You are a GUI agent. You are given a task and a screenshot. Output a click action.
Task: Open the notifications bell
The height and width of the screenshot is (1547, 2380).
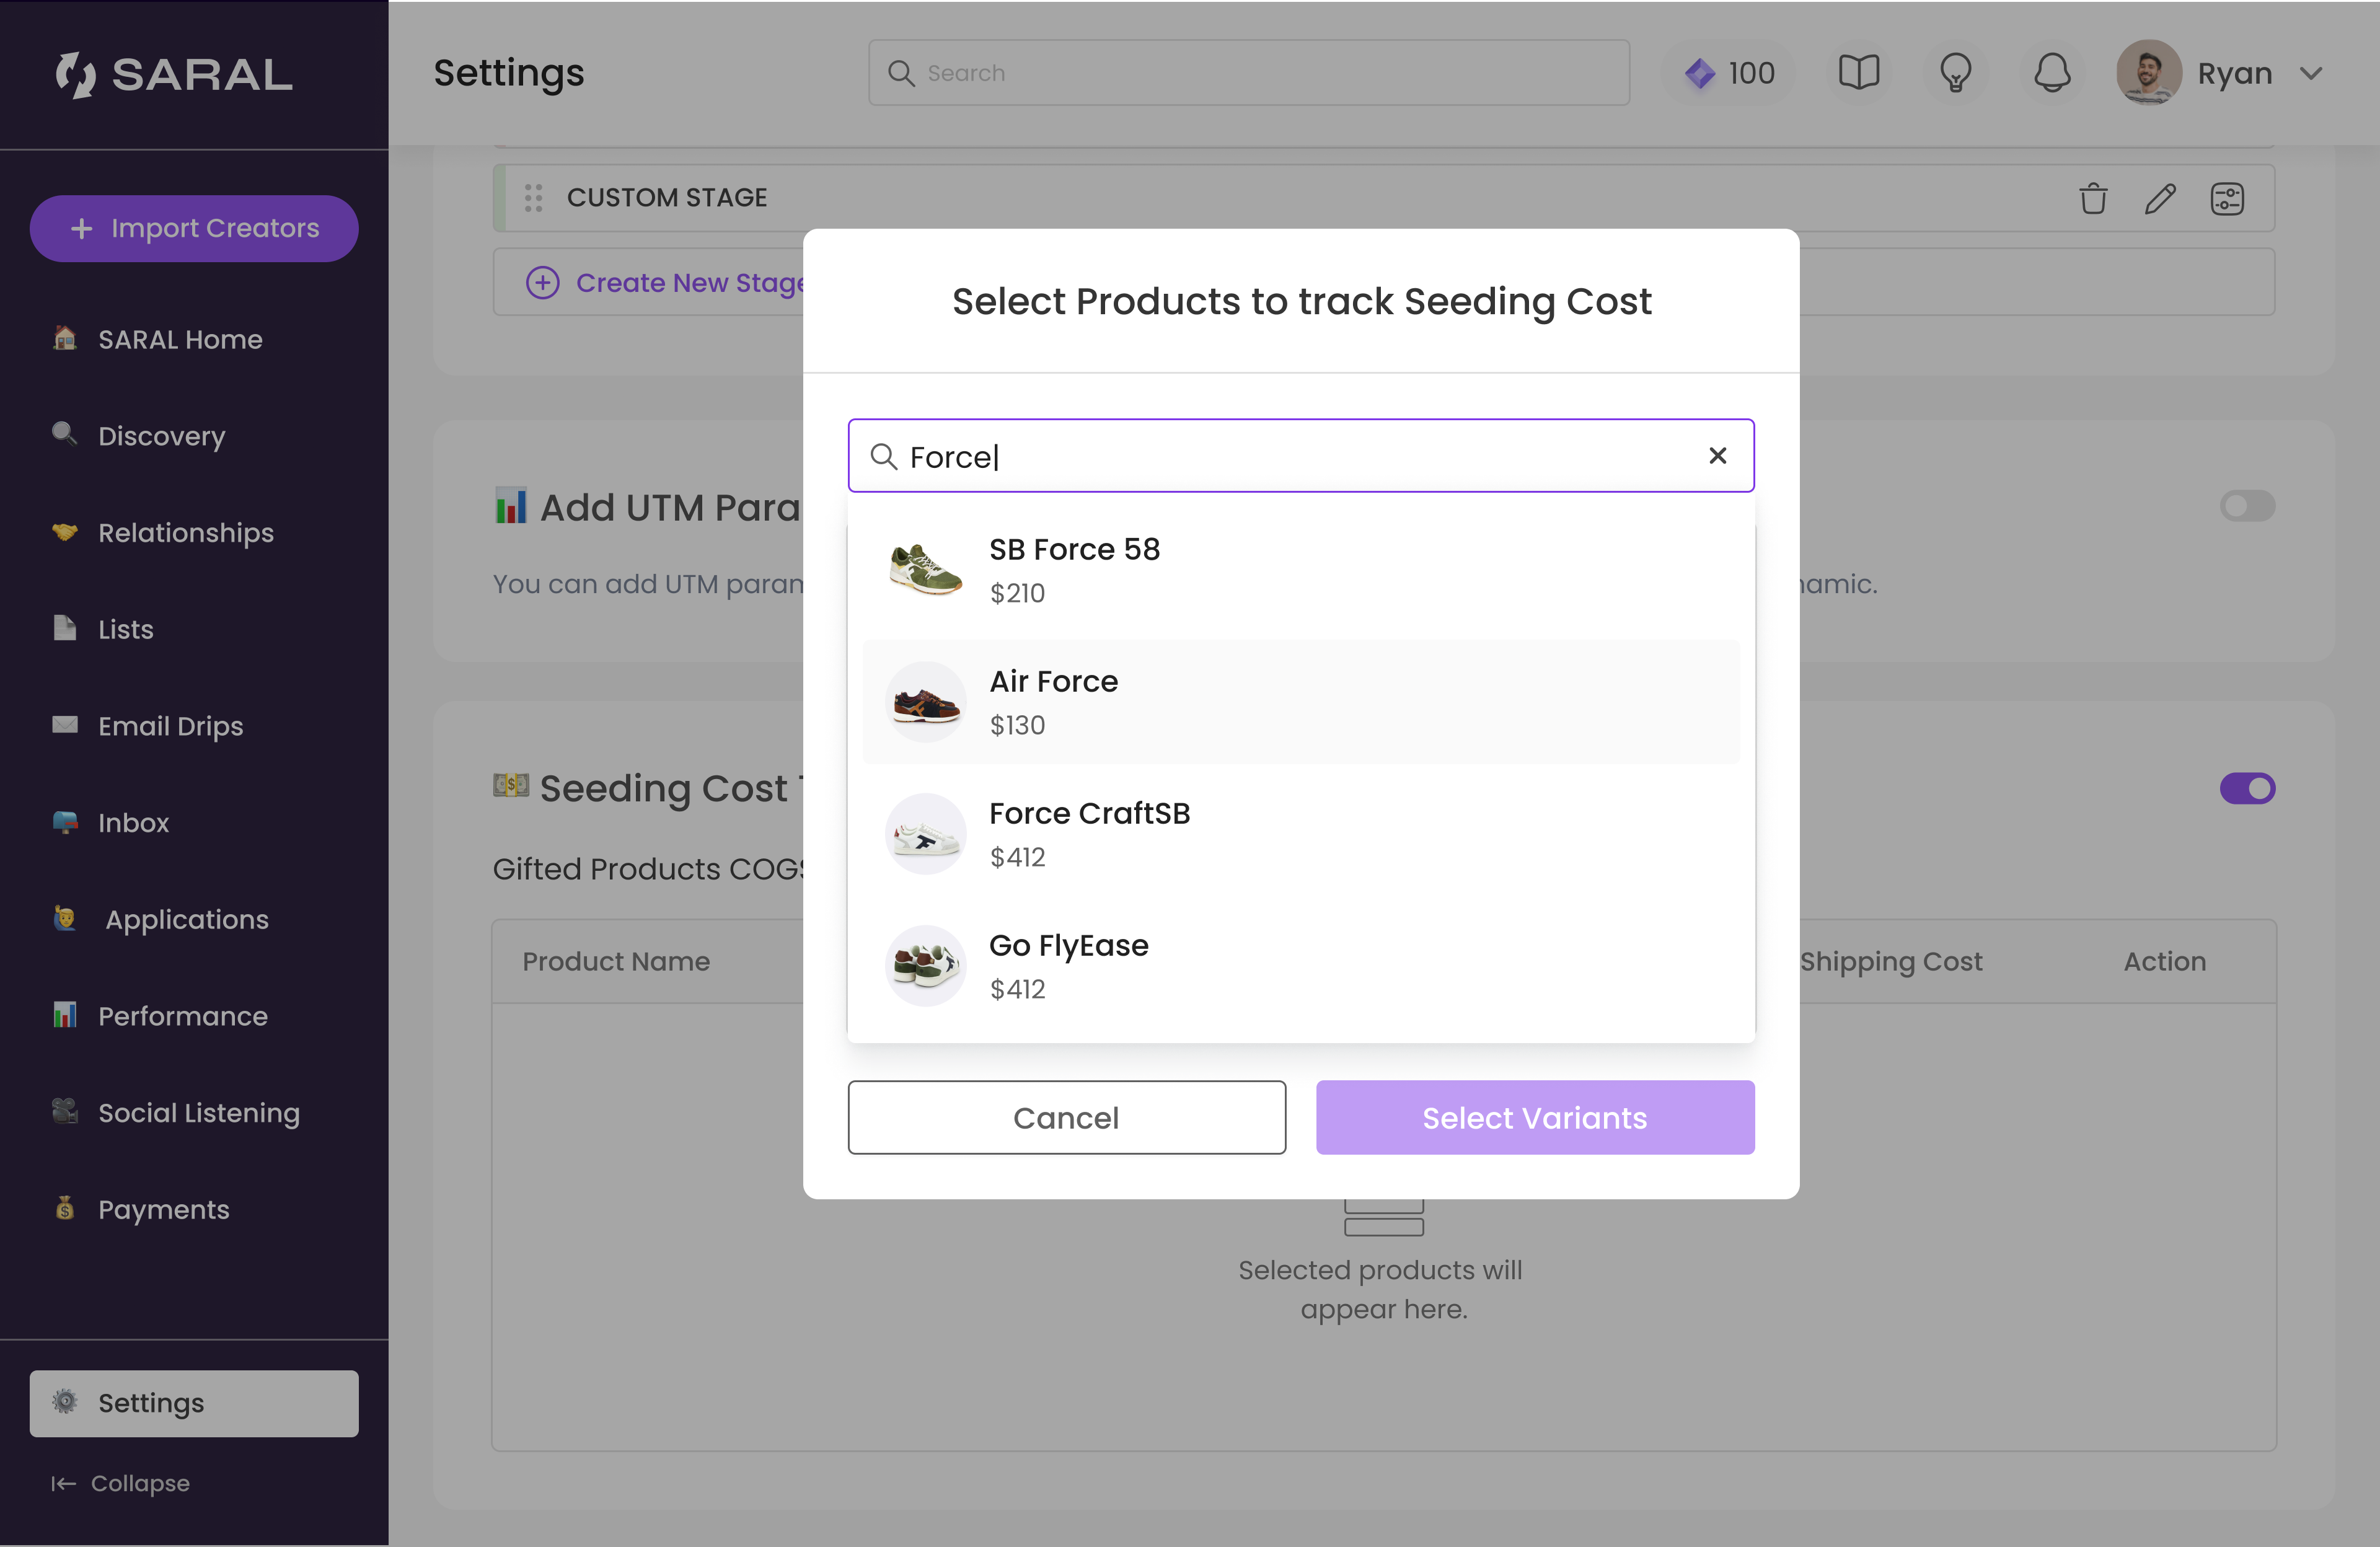[x=2052, y=73]
